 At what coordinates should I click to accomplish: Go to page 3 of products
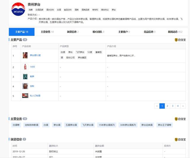tap(172, 106)
